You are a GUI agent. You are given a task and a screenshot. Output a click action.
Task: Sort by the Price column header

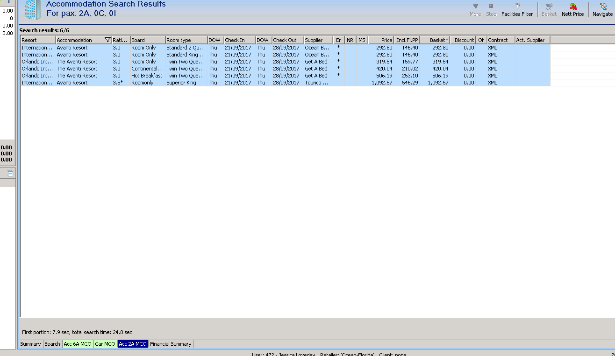coord(381,40)
